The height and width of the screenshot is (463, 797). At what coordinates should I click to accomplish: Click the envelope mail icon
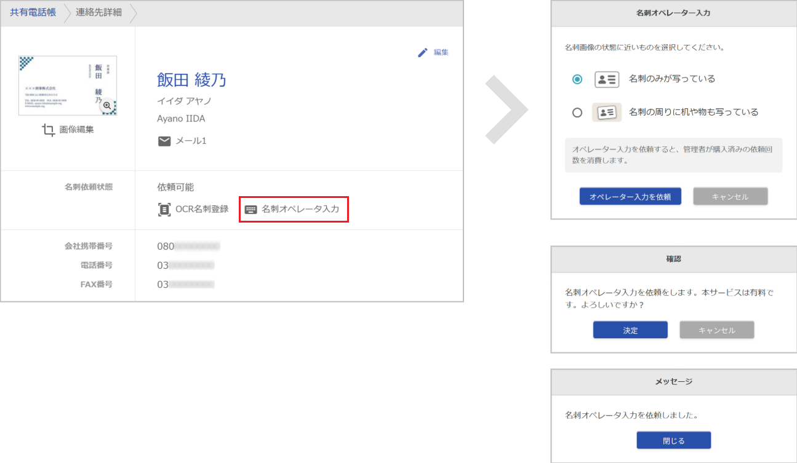coord(164,141)
